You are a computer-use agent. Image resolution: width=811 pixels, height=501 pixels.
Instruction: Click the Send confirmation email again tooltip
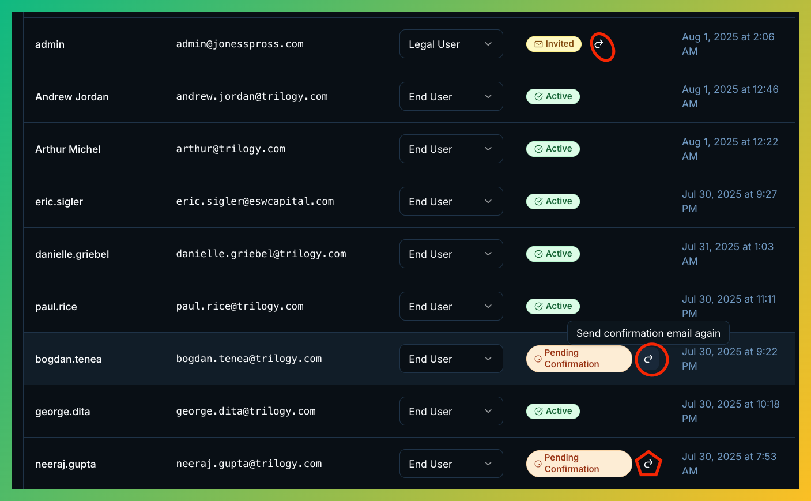click(648, 333)
